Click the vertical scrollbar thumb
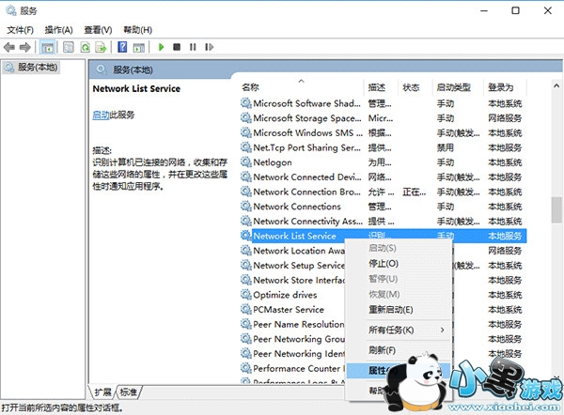Viewport: 564px width, 415px height. pos(556,209)
